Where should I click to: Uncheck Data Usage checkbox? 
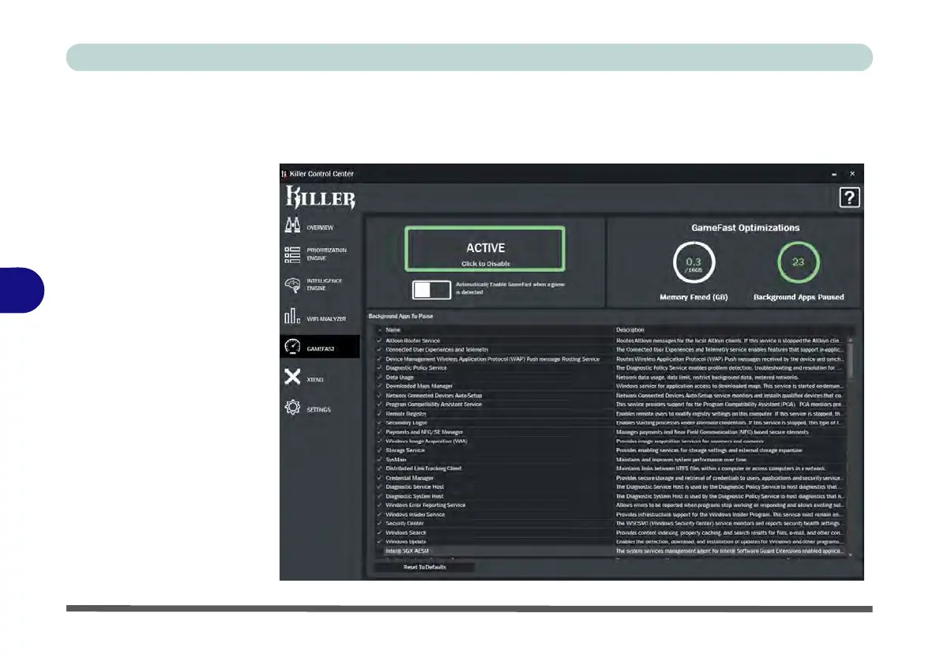[379, 377]
